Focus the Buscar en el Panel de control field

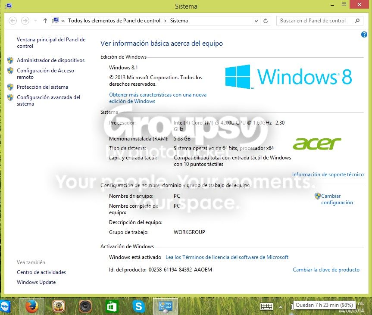[x=319, y=21]
